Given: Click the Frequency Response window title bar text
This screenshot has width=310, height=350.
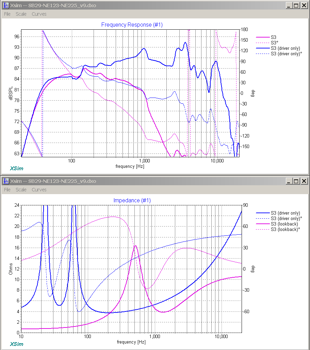Looking at the screenshot, I should click(x=53, y=5).
